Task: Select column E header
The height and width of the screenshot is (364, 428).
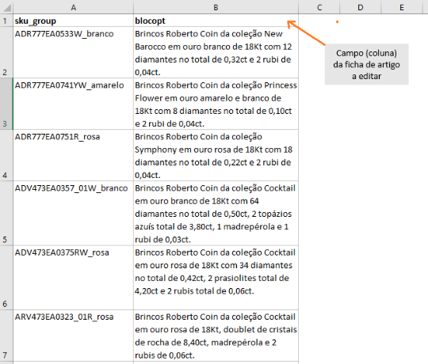Action: (402, 7)
